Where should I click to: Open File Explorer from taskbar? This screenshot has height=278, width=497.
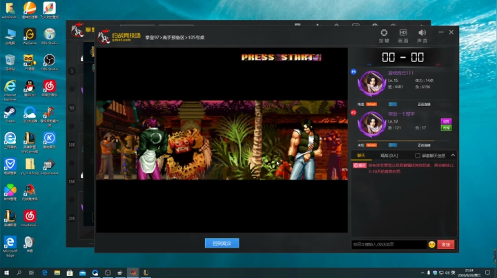[x=57, y=272]
